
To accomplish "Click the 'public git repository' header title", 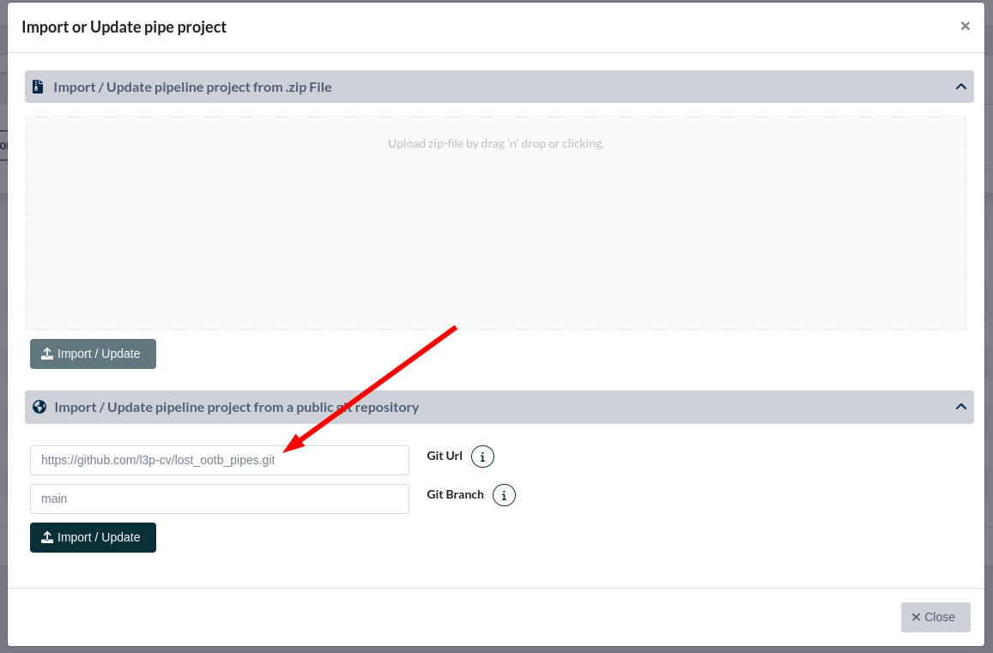I will click(x=236, y=407).
